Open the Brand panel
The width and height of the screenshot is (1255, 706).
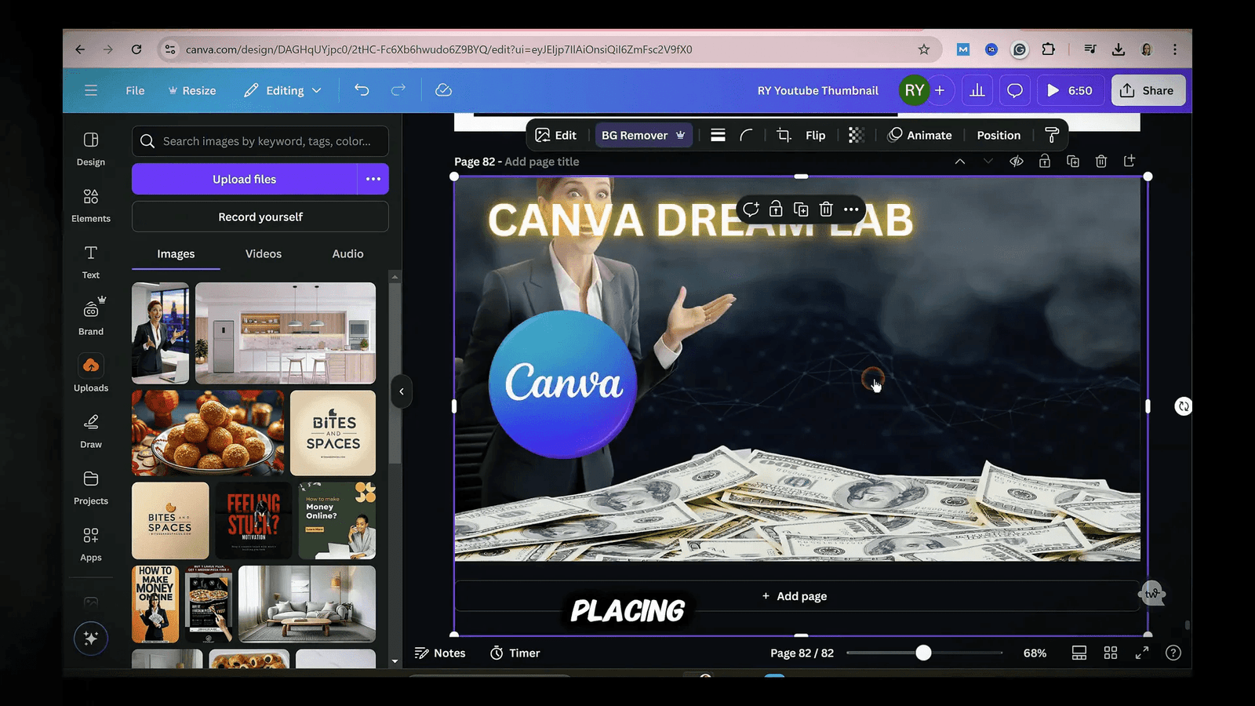click(x=91, y=318)
